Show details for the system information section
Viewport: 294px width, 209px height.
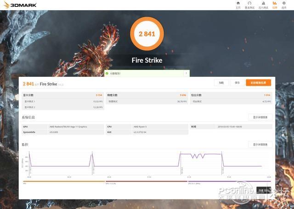tap(260, 117)
